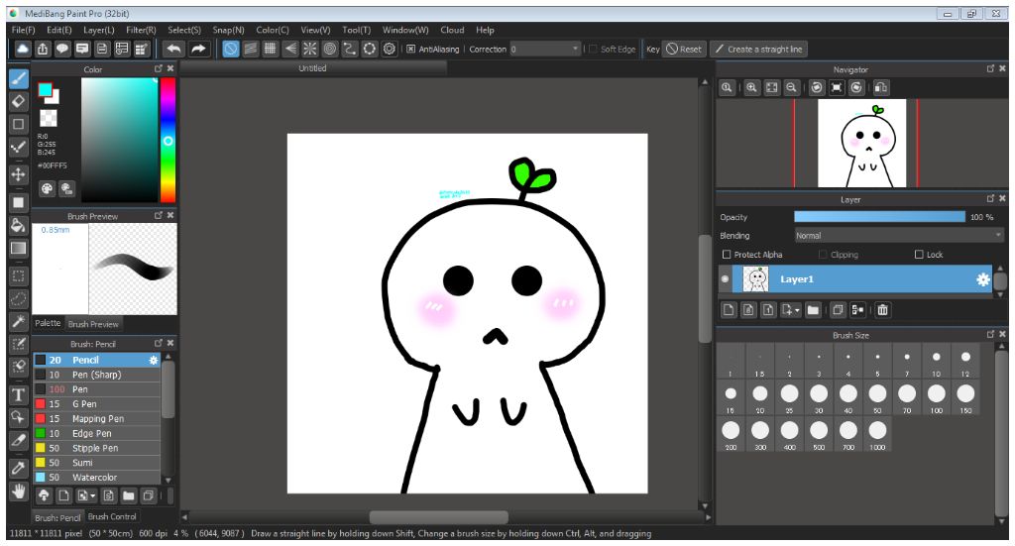Open snap settings gear icon

(x=389, y=49)
